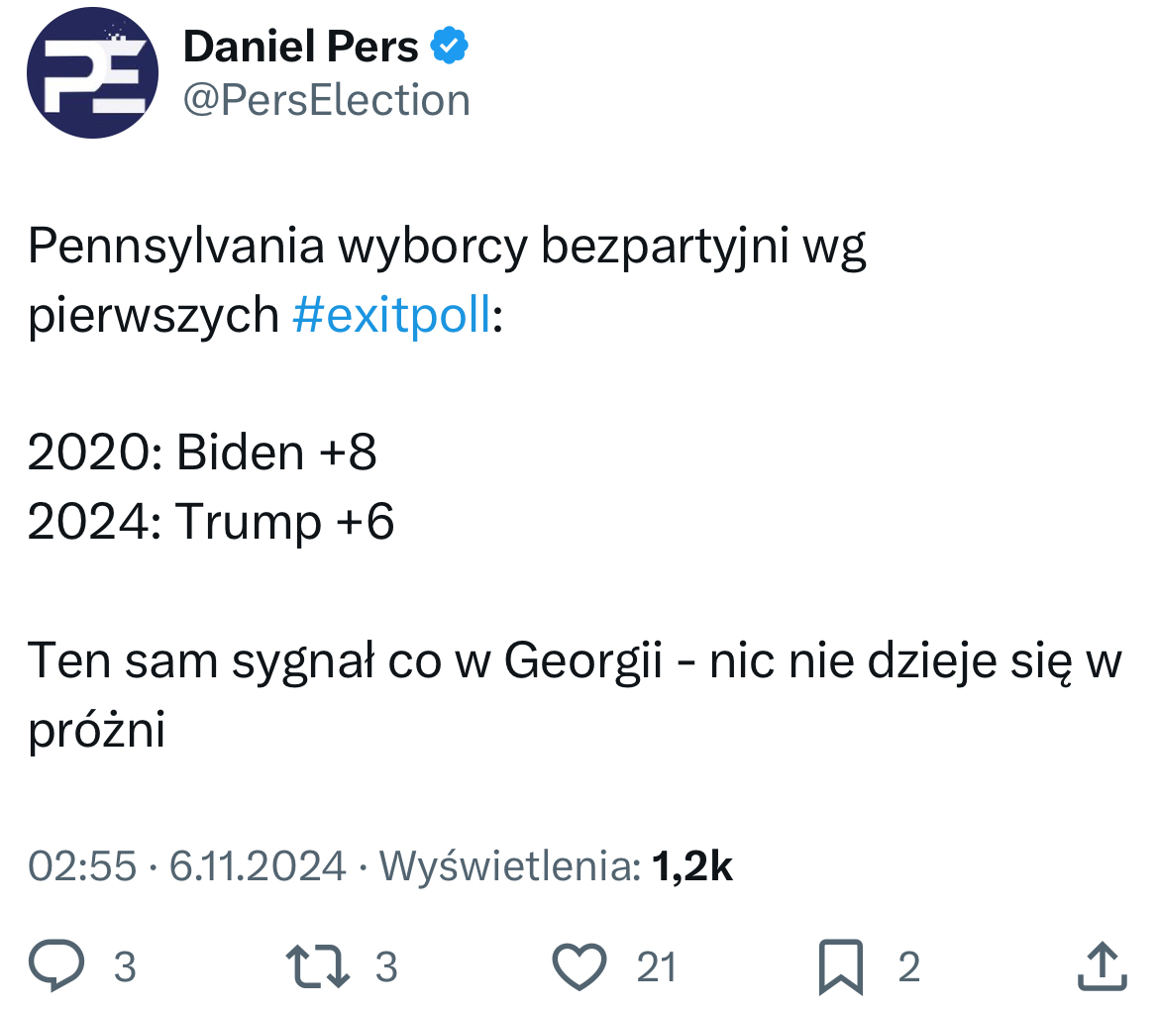Click the "2024: Trump +6" line
This screenshot has height=1009, width=1159.
211,521
